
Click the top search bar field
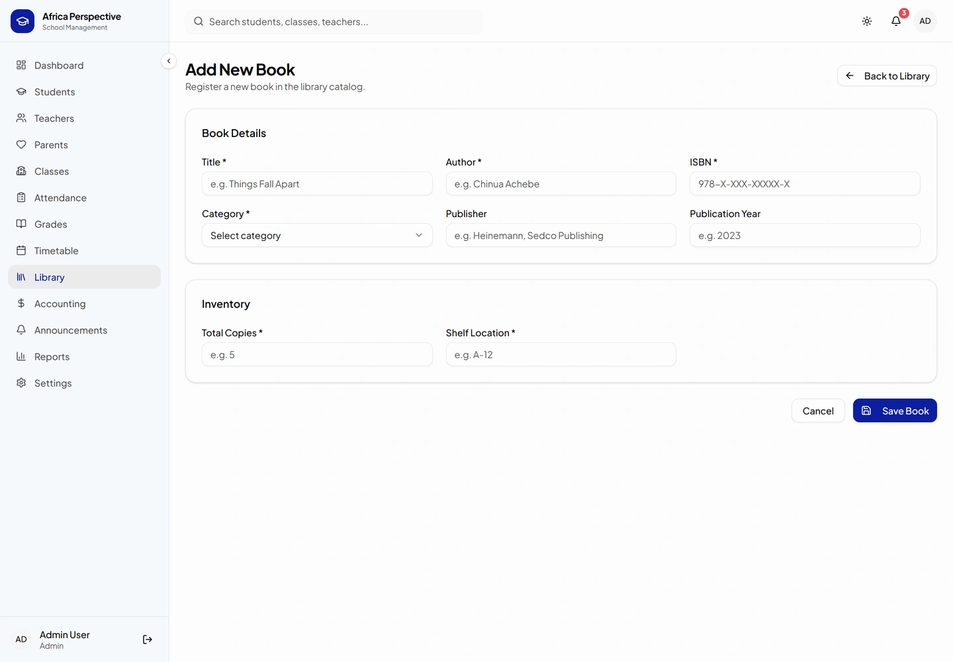pyautogui.click(x=334, y=21)
